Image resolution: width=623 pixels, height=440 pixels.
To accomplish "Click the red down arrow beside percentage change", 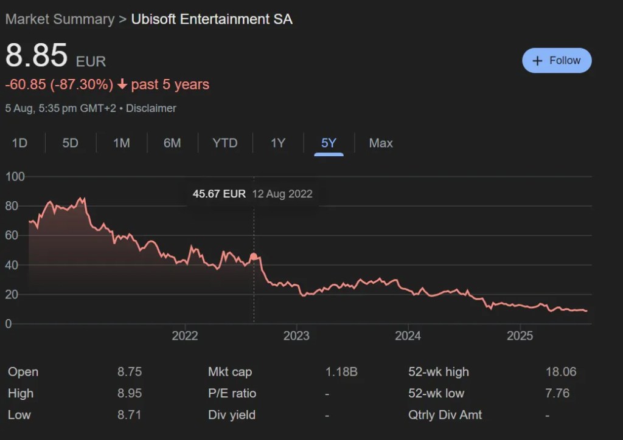I will tap(122, 84).
